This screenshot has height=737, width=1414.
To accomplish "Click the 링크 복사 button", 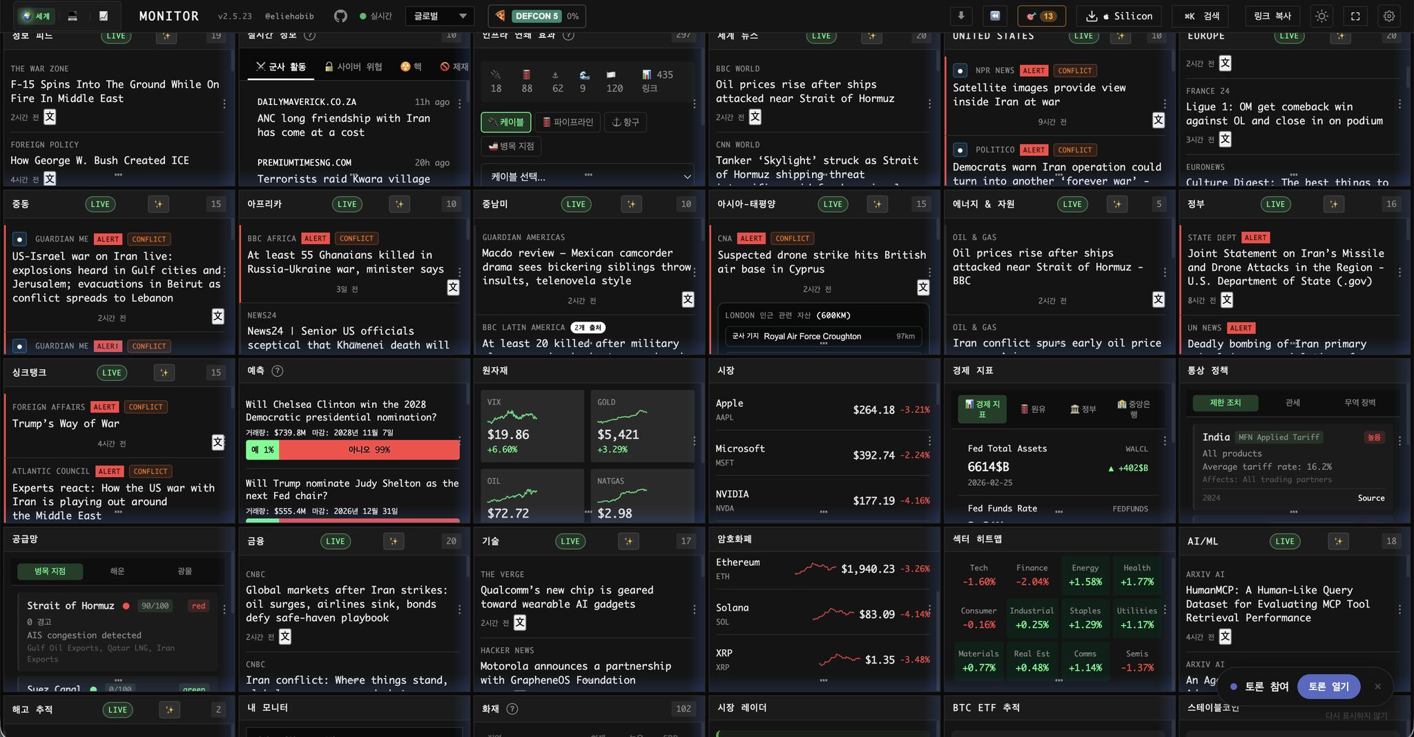I will tap(1272, 16).
